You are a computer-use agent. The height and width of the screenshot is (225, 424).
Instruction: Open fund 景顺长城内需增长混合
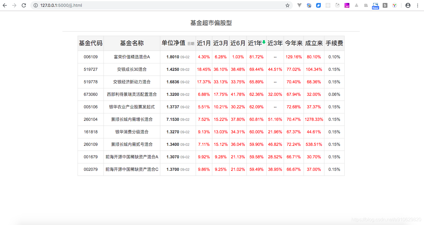coord(132,119)
